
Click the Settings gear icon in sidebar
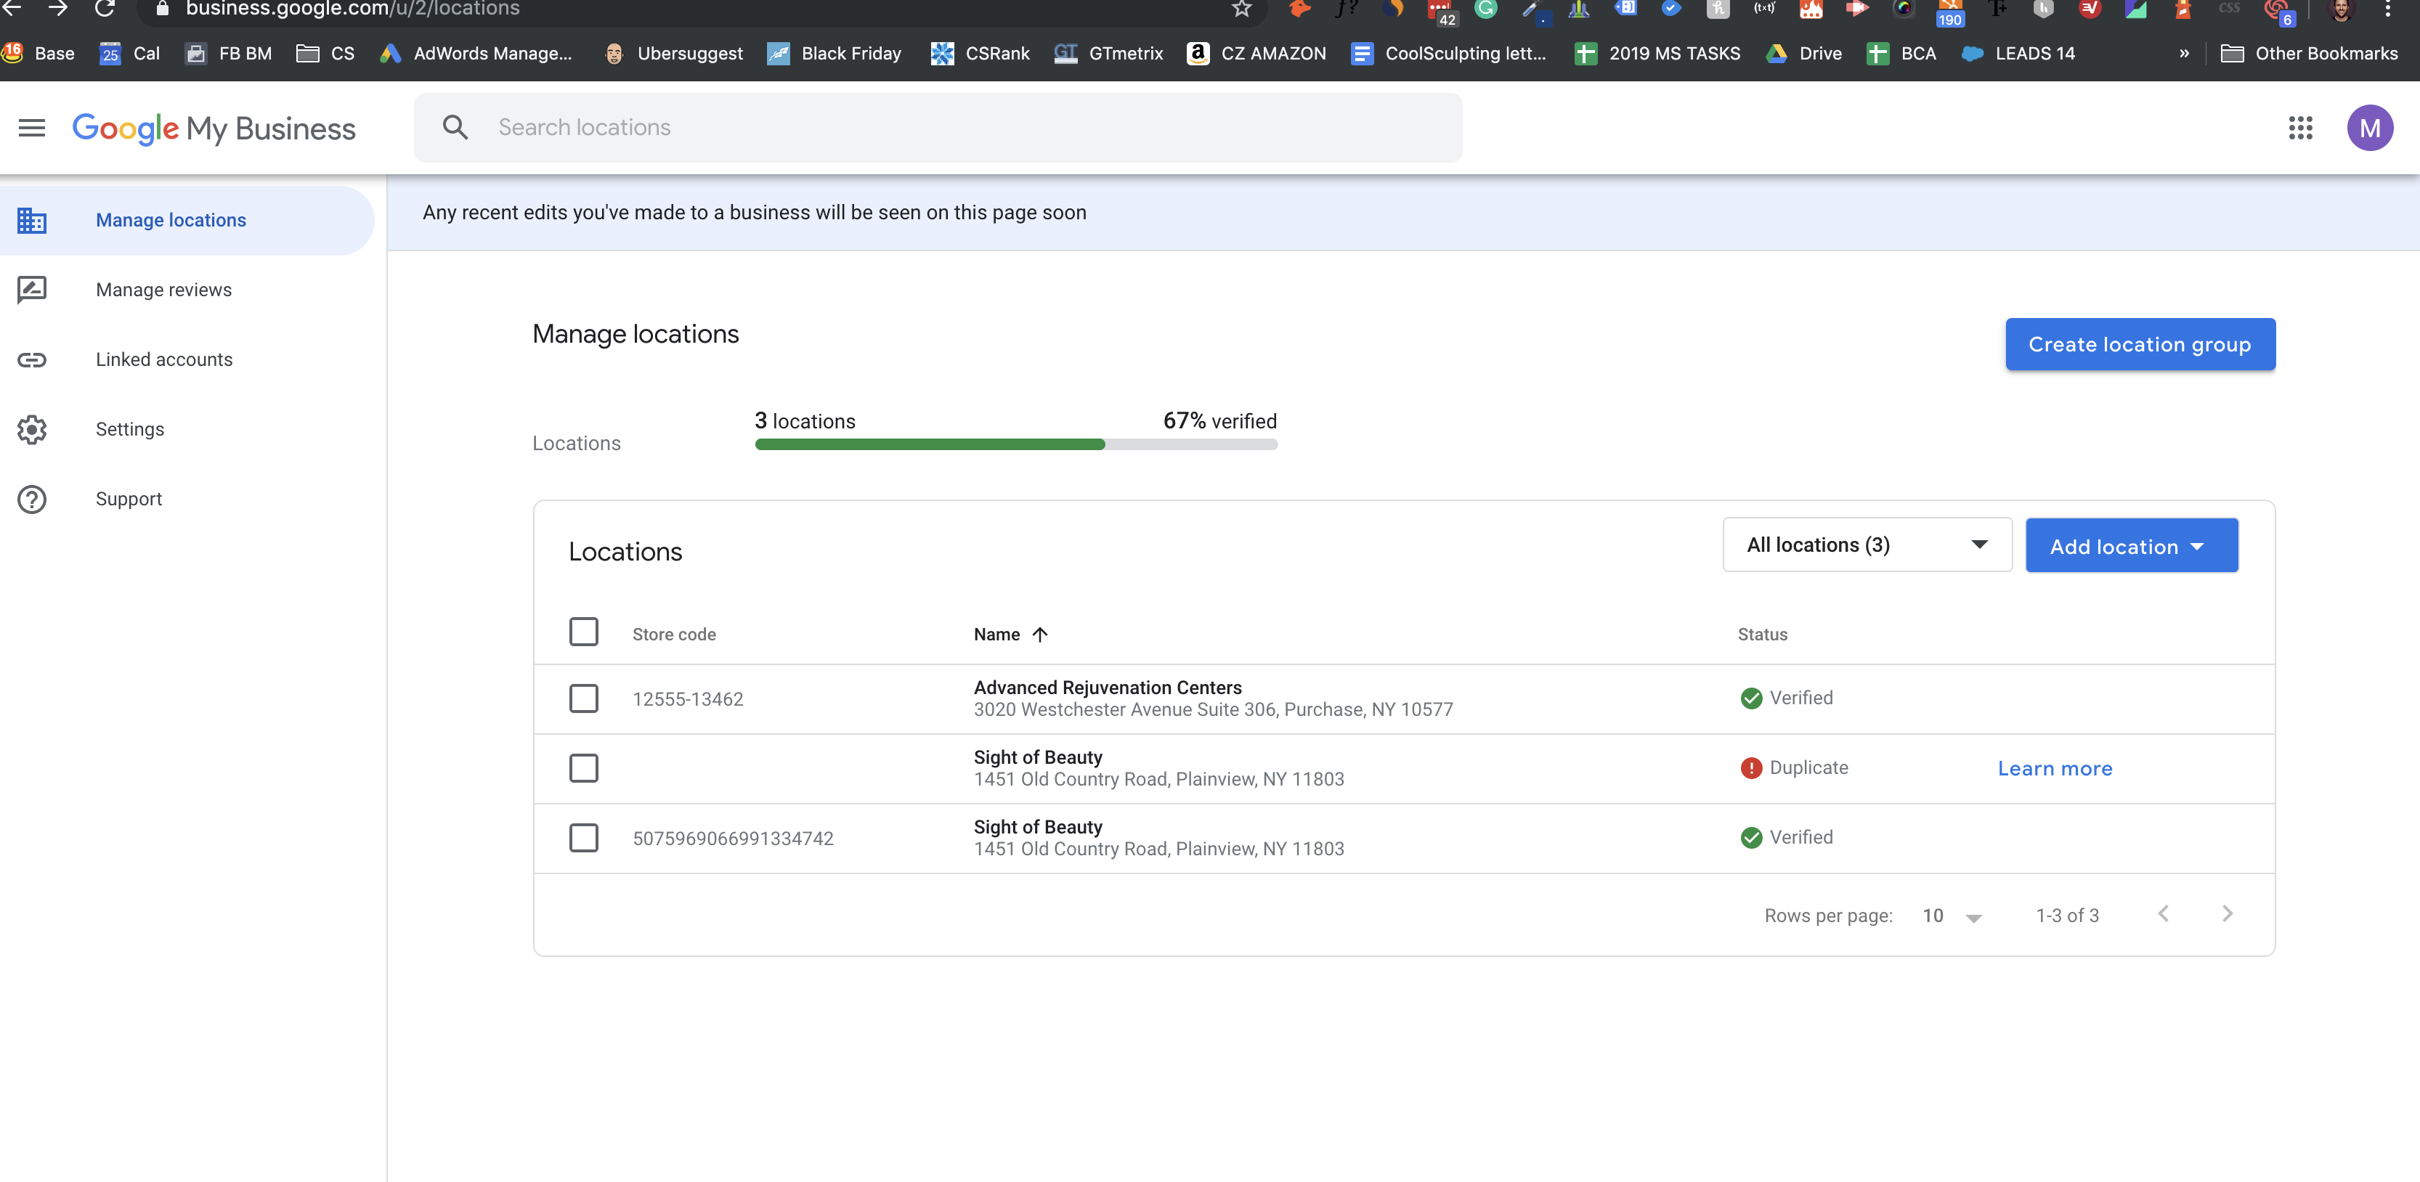point(32,430)
